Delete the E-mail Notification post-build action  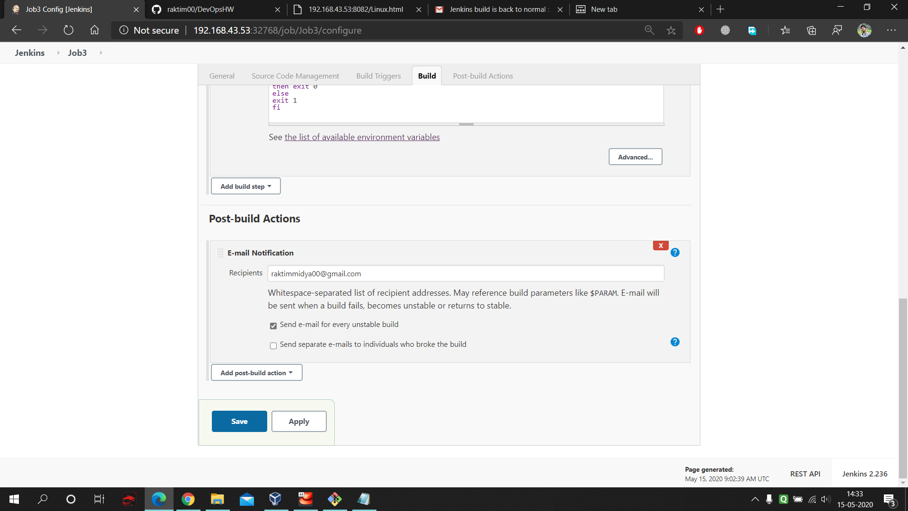[661, 246]
